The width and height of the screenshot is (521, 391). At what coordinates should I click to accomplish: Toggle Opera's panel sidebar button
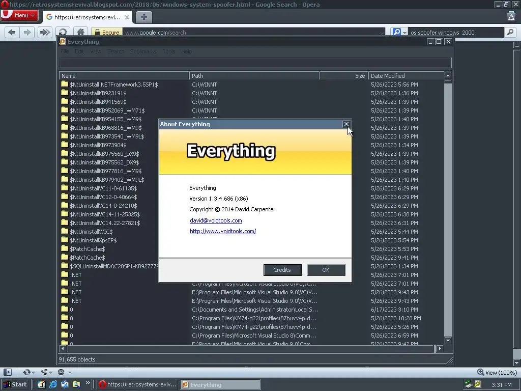point(8,372)
